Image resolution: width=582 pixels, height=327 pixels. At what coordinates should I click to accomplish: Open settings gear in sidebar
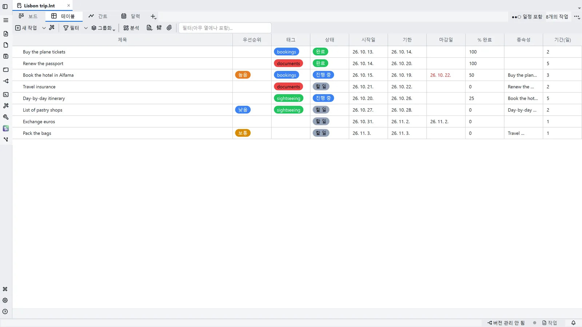(5, 300)
